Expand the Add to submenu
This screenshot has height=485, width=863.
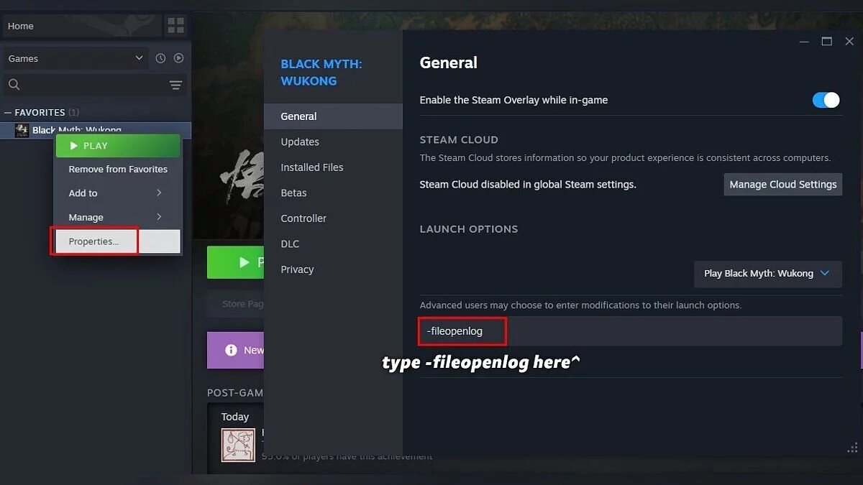pos(118,193)
